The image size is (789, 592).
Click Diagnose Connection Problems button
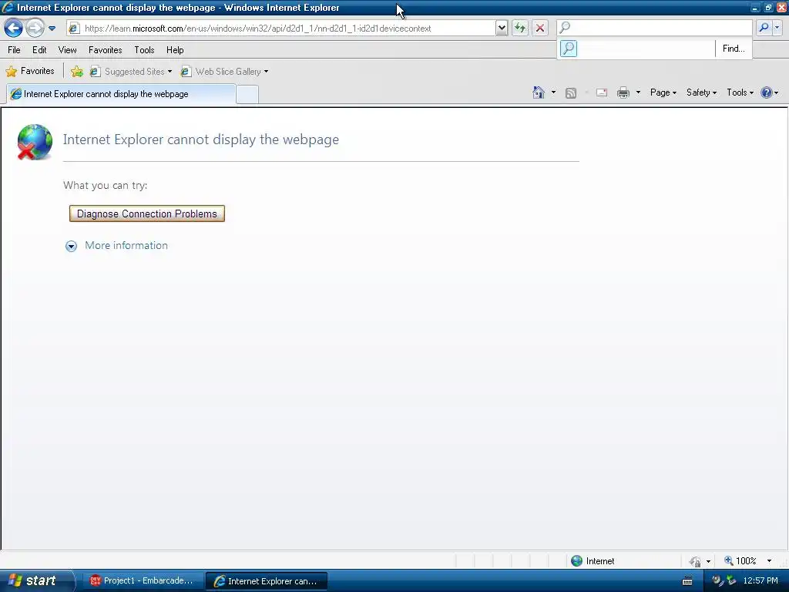tap(147, 214)
